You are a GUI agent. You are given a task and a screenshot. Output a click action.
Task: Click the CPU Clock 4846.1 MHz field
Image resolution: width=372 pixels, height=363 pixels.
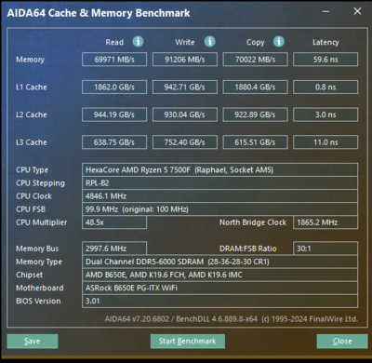(219, 196)
